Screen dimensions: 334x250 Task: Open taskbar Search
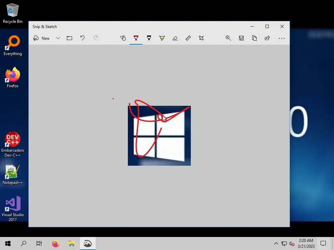pyautogui.click(x=23, y=243)
